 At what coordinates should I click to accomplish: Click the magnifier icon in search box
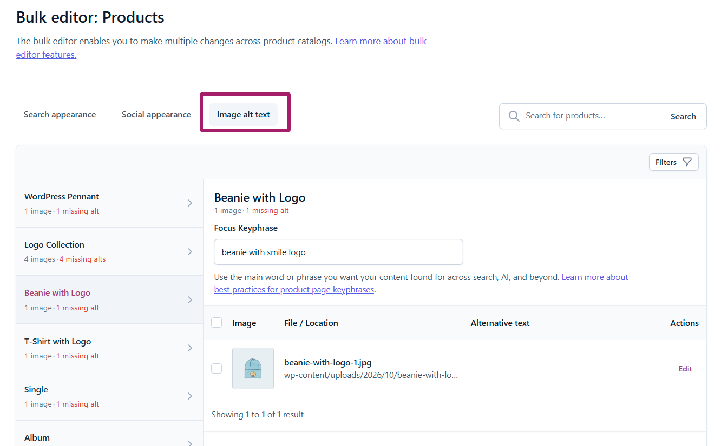(x=514, y=116)
